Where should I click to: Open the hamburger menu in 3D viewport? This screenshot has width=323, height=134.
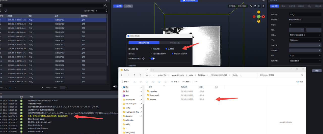coord(263,6)
